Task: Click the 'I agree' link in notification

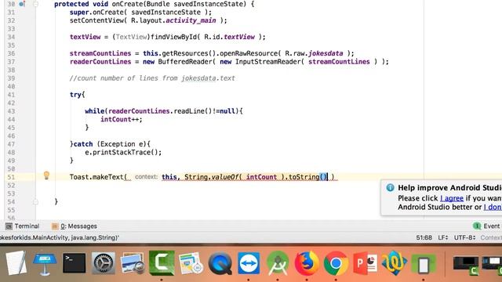Action: pos(452,198)
